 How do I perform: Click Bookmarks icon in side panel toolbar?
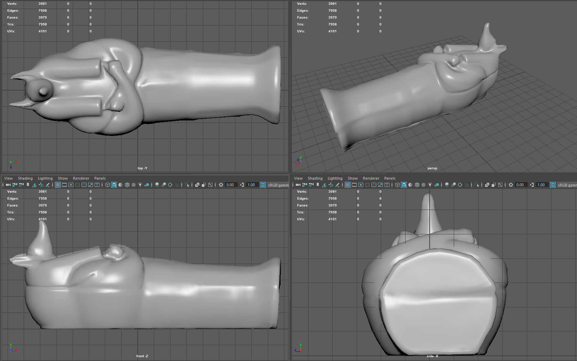pyautogui.click(x=318, y=185)
